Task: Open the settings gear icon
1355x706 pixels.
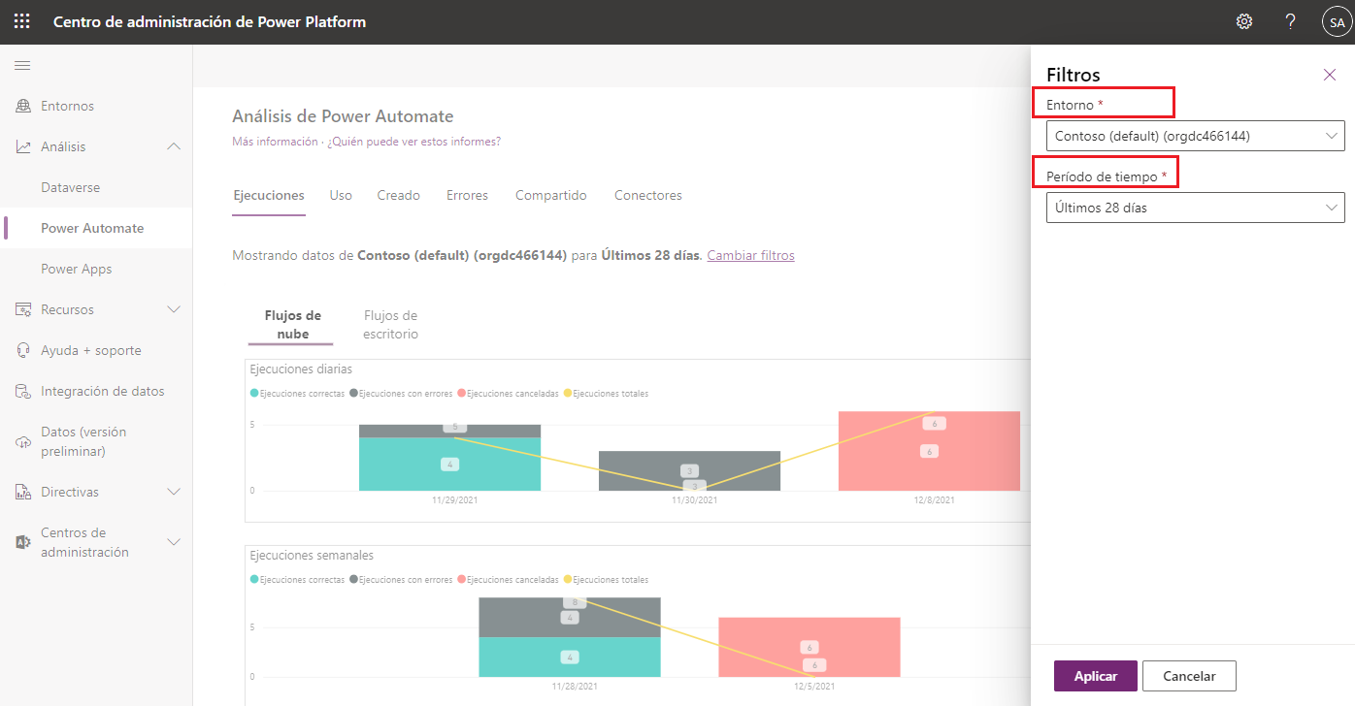Action: click(1244, 21)
